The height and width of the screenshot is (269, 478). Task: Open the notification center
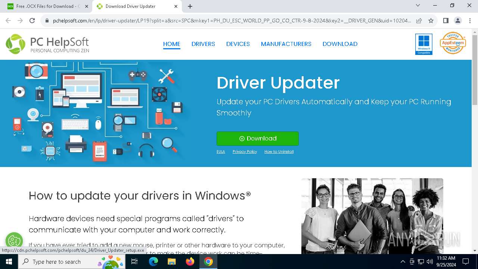[x=466, y=262]
